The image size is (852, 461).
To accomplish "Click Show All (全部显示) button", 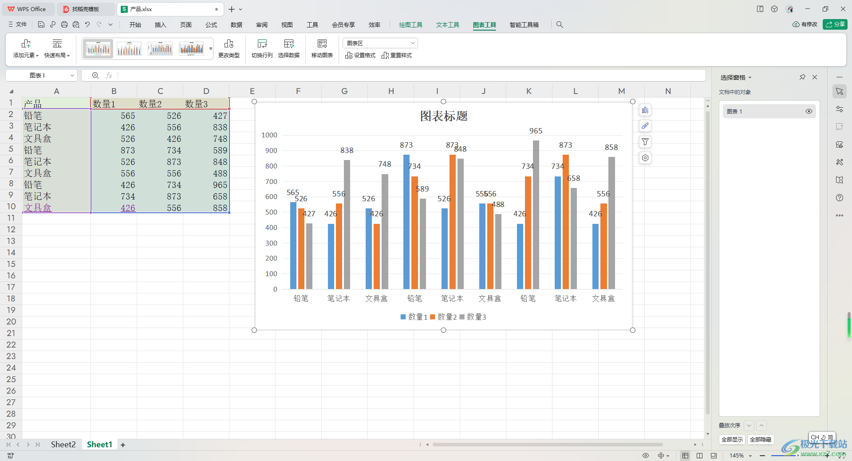I will (x=732, y=439).
